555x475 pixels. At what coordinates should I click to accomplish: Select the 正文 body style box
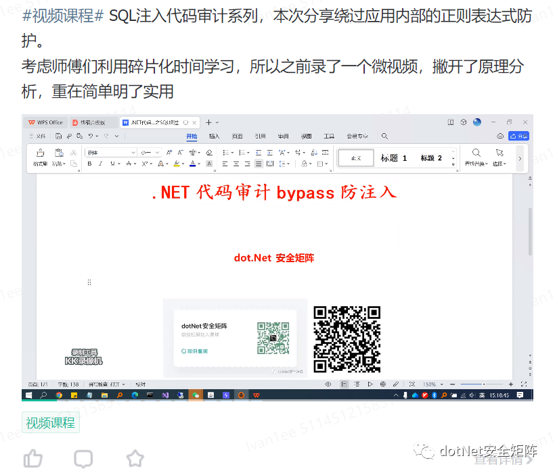[356, 158]
